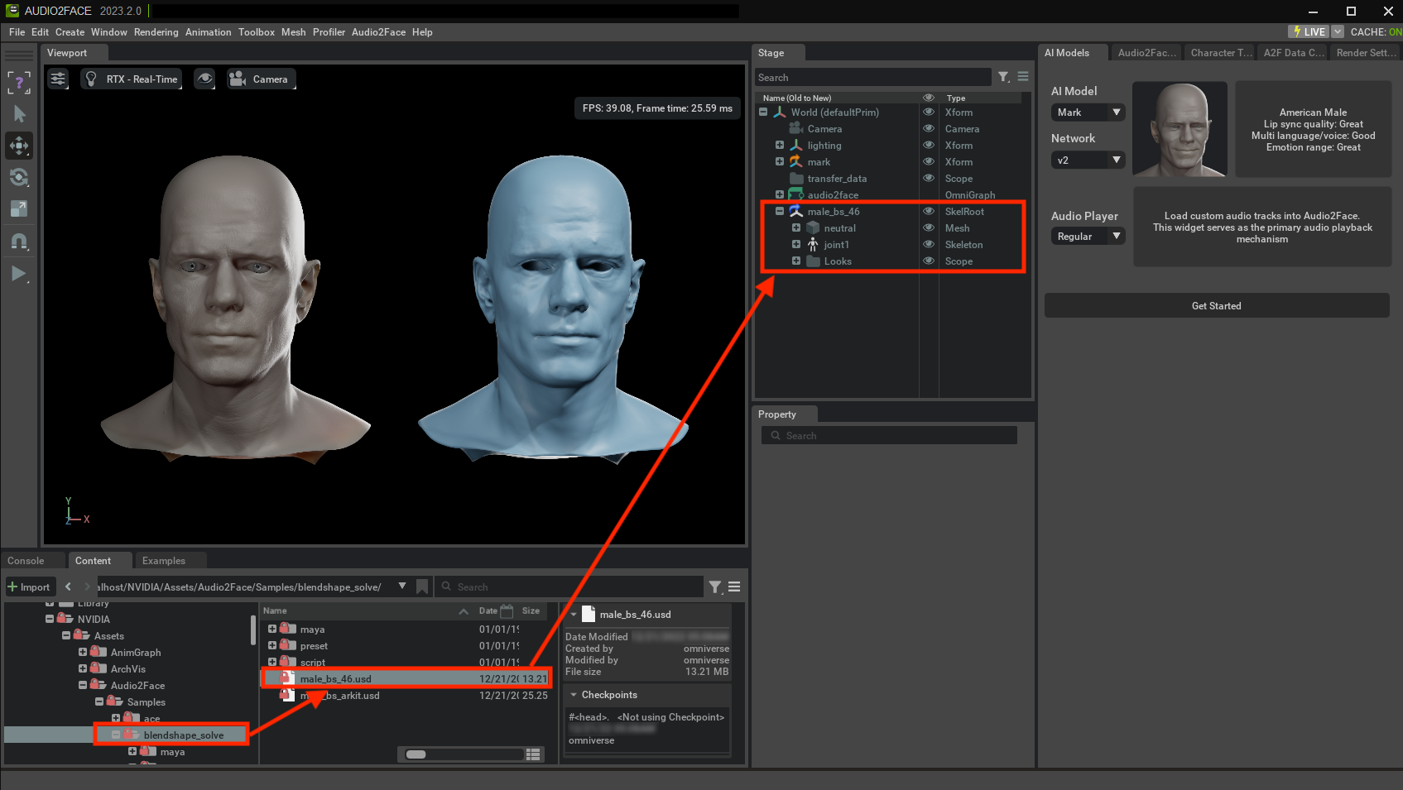Screen dimensions: 1403x790
Task: Click the Rotate tool icon
Action: pyautogui.click(x=19, y=177)
